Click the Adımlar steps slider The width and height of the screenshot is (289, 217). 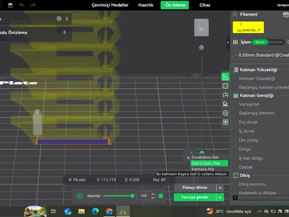coord(119,196)
